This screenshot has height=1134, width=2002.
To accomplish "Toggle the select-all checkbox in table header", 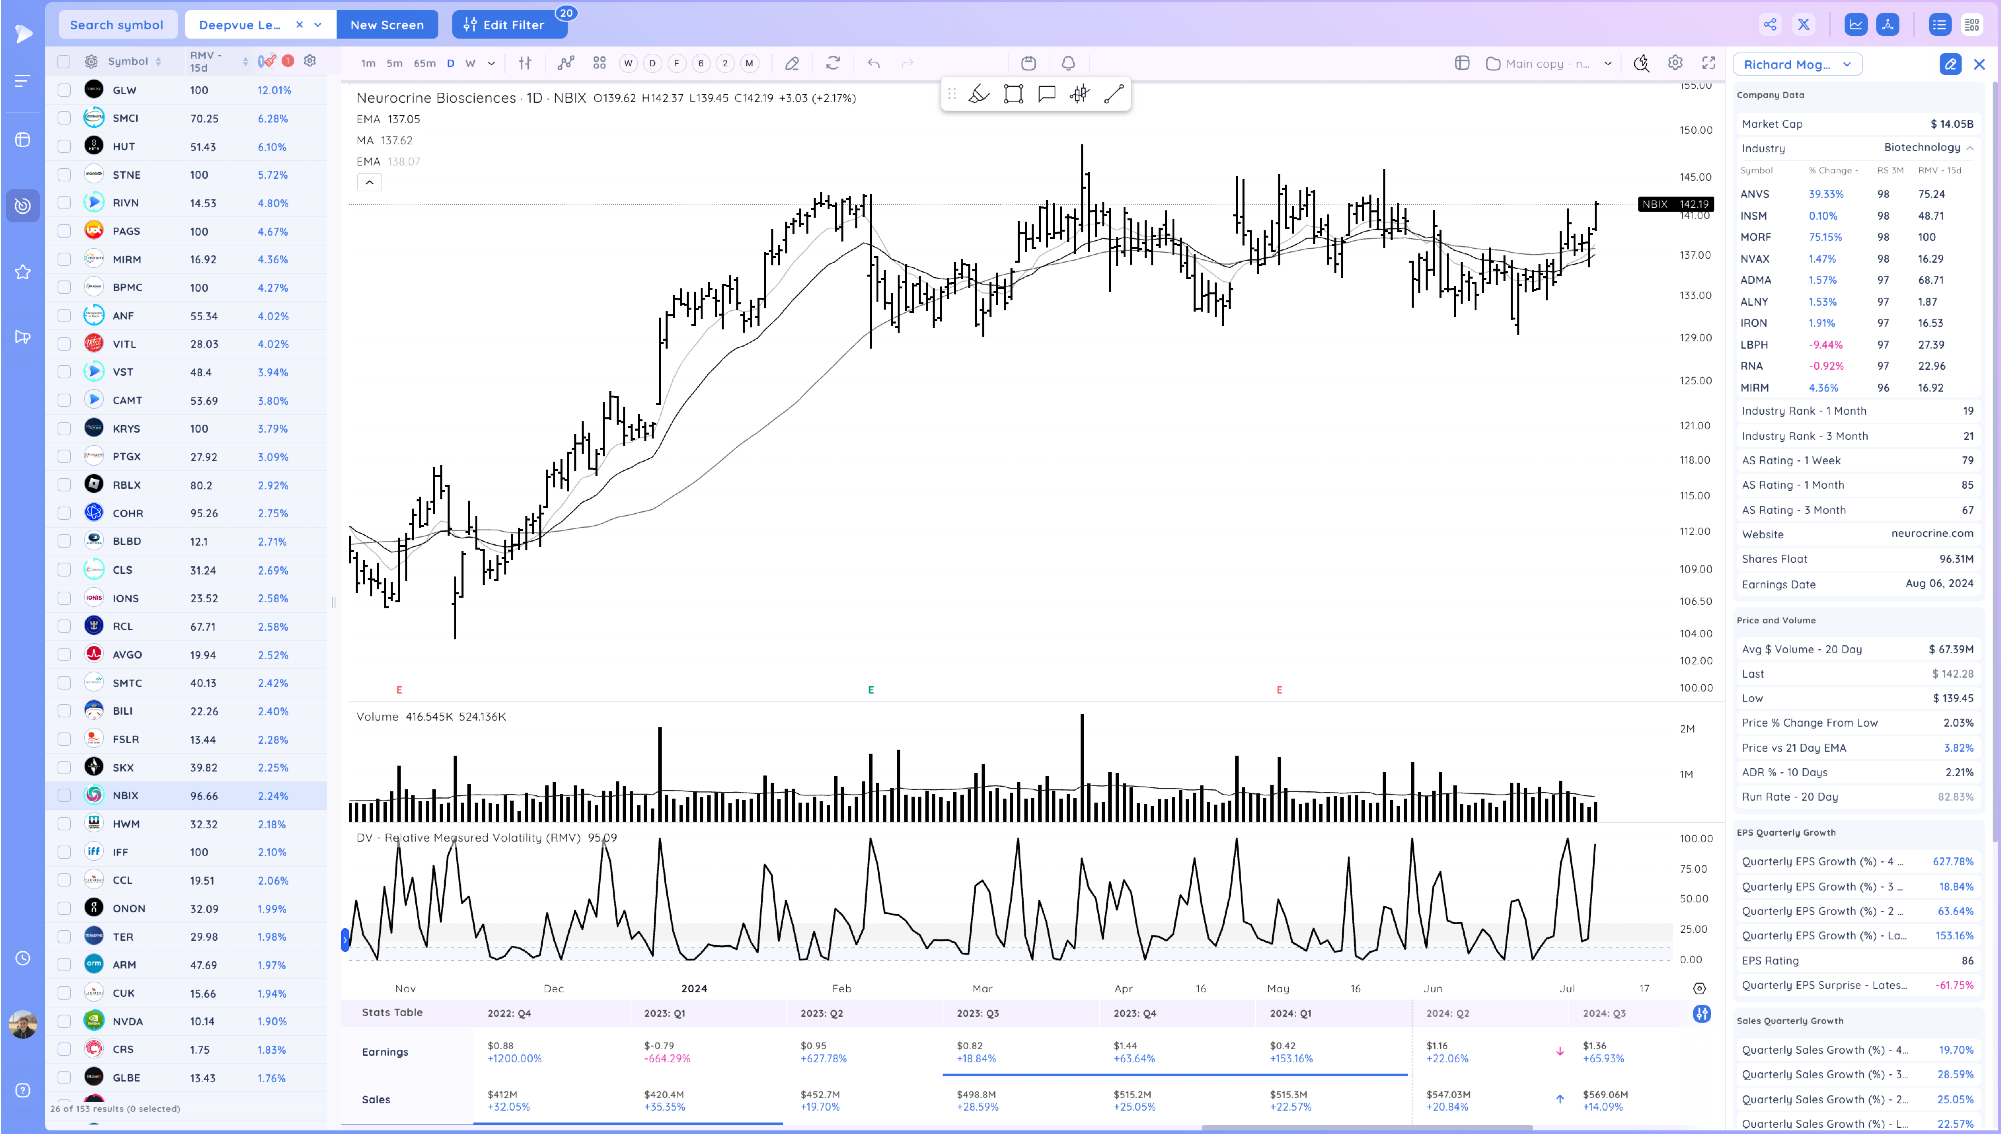I will click(64, 62).
